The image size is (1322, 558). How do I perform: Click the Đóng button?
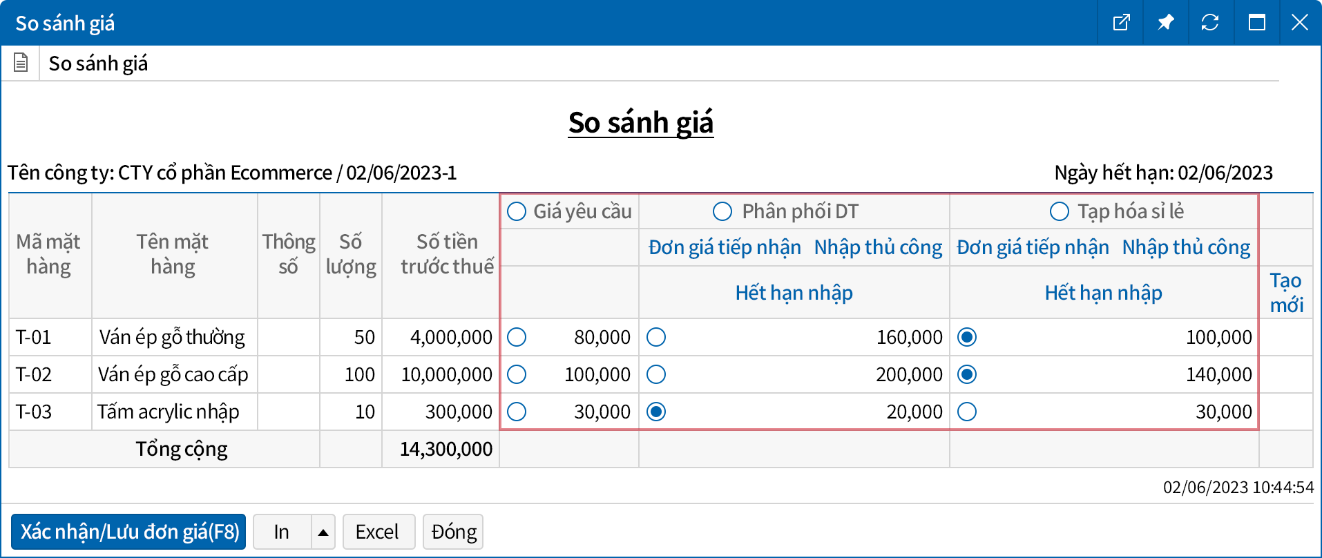pyautogui.click(x=453, y=532)
